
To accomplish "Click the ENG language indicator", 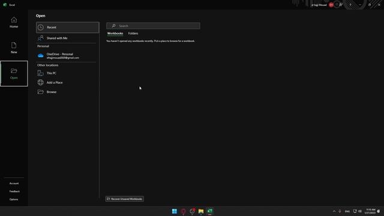I will (x=347, y=211).
